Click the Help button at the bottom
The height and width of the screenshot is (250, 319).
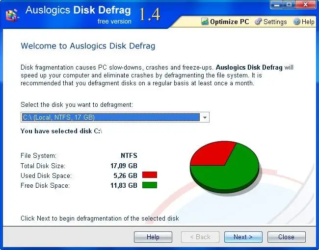(x=153, y=237)
